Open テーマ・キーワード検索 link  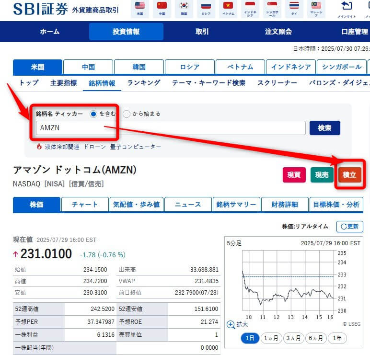click(x=208, y=83)
